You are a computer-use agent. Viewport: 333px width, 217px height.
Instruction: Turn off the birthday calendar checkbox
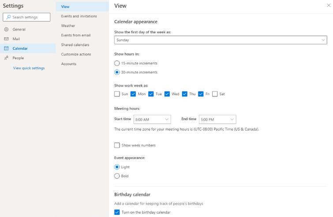pyautogui.click(x=117, y=212)
